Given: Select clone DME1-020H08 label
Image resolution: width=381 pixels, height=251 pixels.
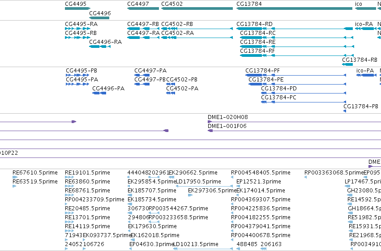Looking at the screenshot, I should (x=228, y=117).
